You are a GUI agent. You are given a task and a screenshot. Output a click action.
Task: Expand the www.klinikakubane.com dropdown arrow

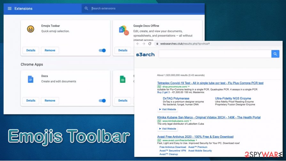(x=191, y=121)
